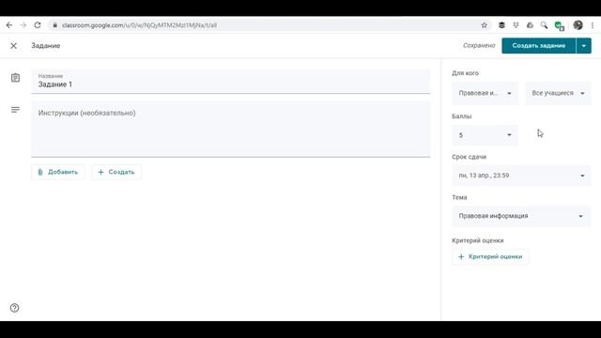Open help via question mark icon
The width and height of the screenshot is (601, 338).
(x=15, y=308)
